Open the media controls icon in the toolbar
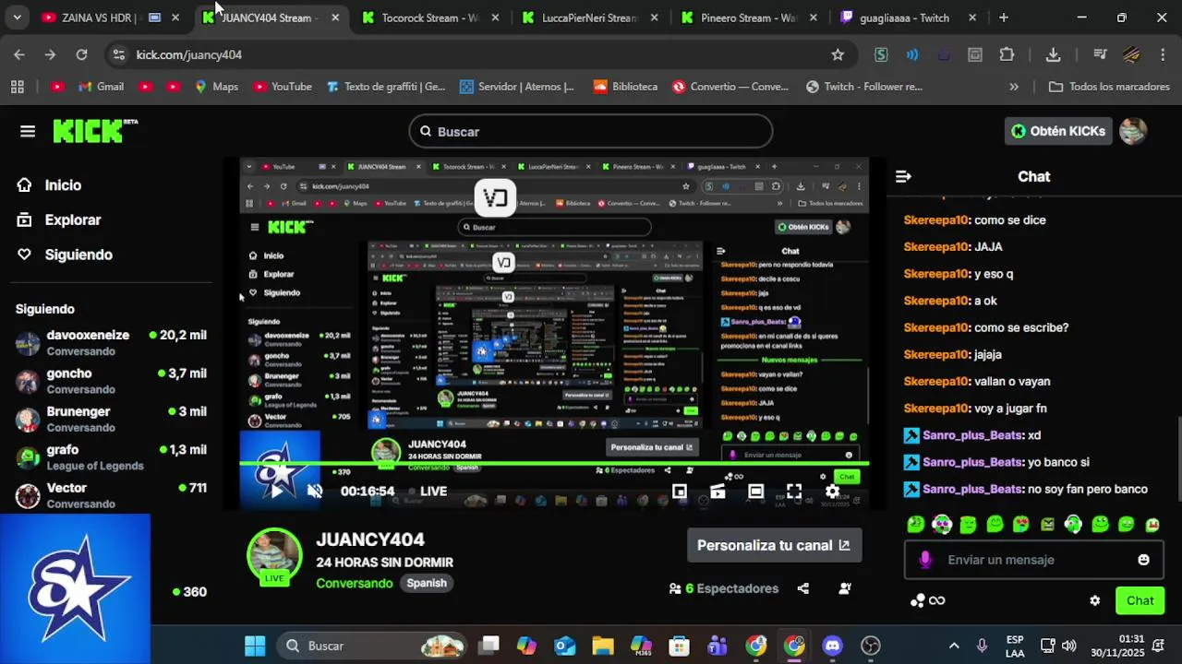This screenshot has height=664, width=1182. (1100, 54)
